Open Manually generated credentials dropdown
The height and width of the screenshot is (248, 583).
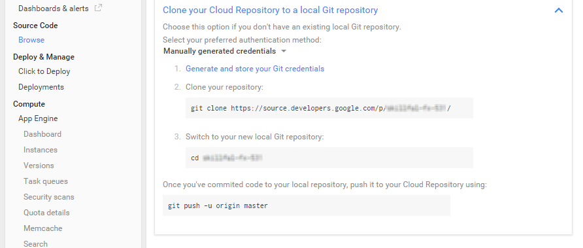pyautogui.click(x=225, y=51)
